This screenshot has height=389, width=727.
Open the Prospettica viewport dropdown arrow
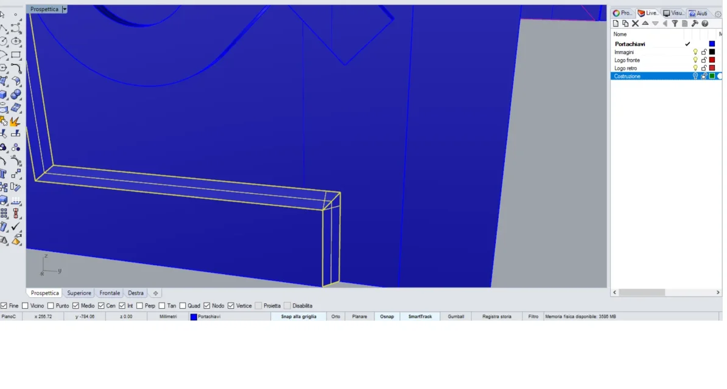pos(65,9)
